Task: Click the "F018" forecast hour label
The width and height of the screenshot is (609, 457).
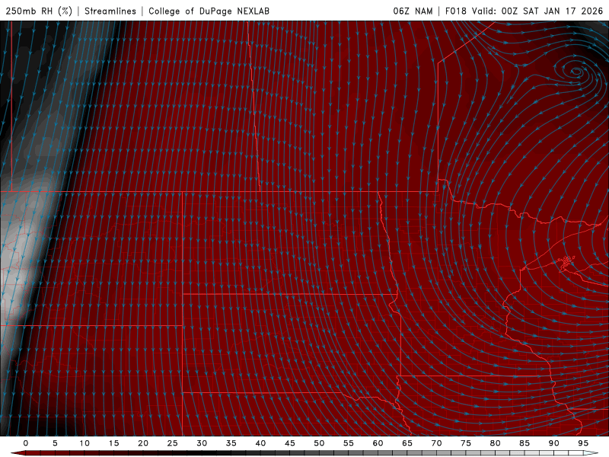Action: pos(455,11)
